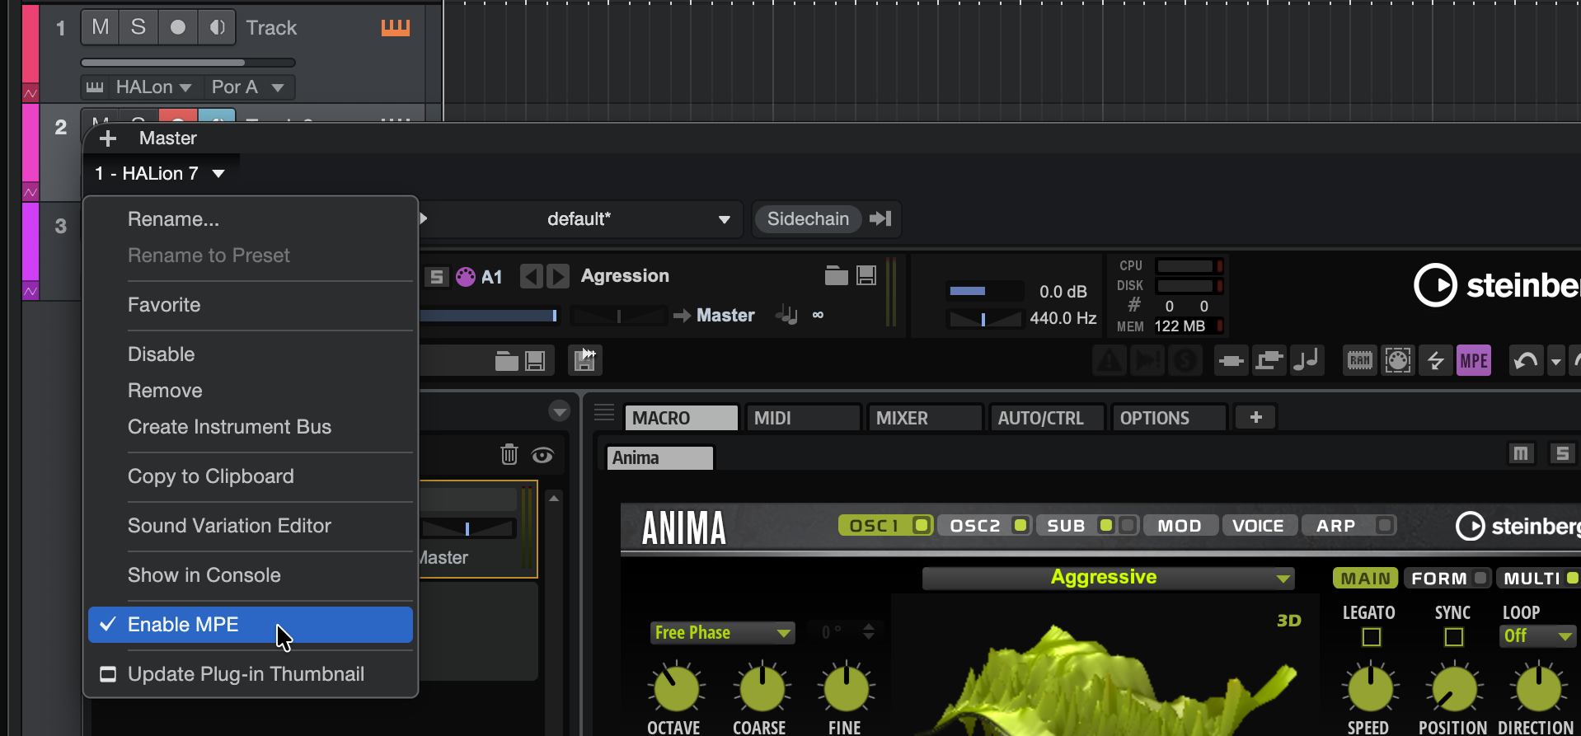Load previous program with the left arrow
The height and width of the screenshot is (736, 1581).
(532, 276)
